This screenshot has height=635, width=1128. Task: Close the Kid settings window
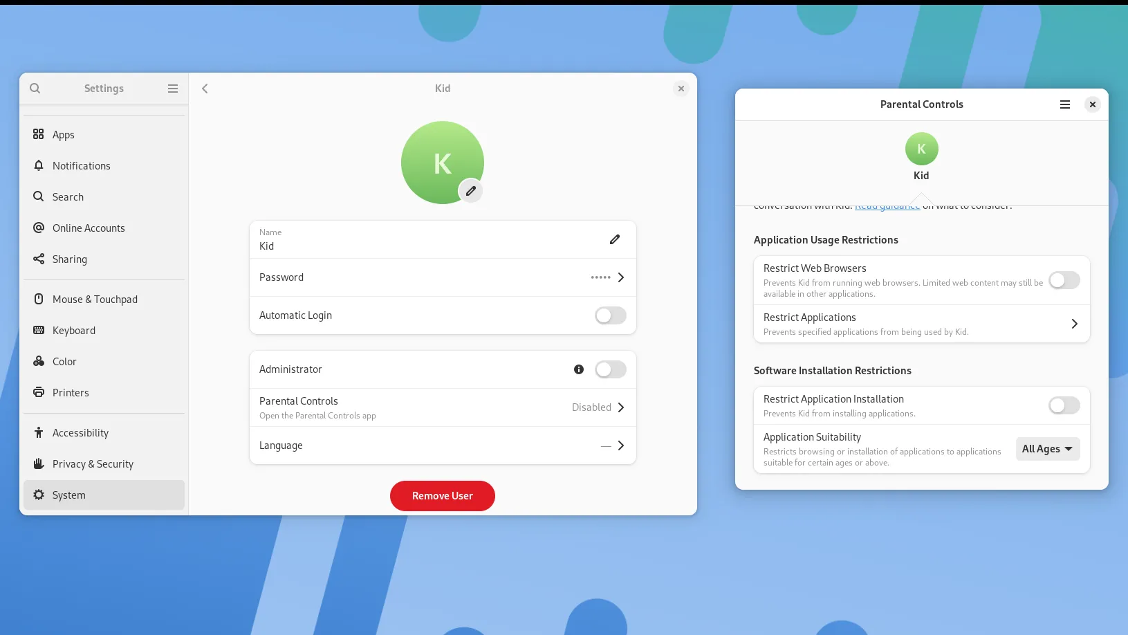tap(681, 89)
